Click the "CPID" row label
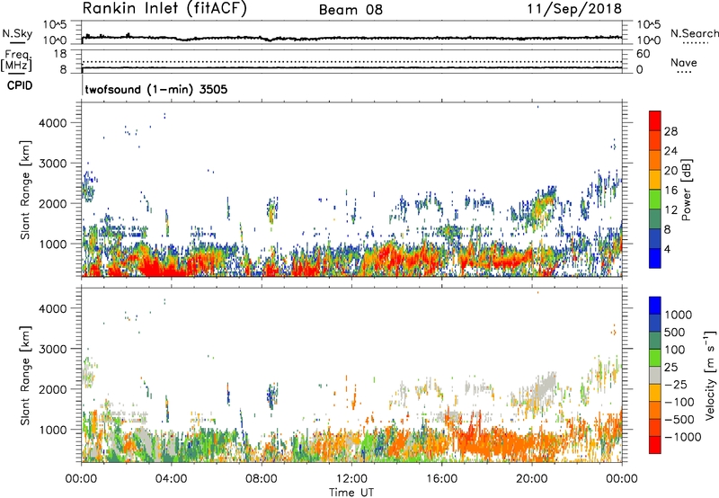Image resolution: width=719 pixels, height=498 pixels. coord(20,85)
